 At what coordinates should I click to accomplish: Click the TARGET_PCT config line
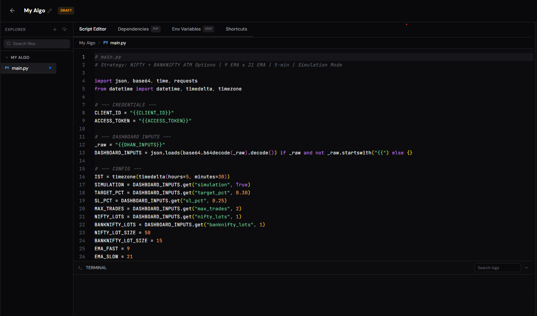point(172,193)
